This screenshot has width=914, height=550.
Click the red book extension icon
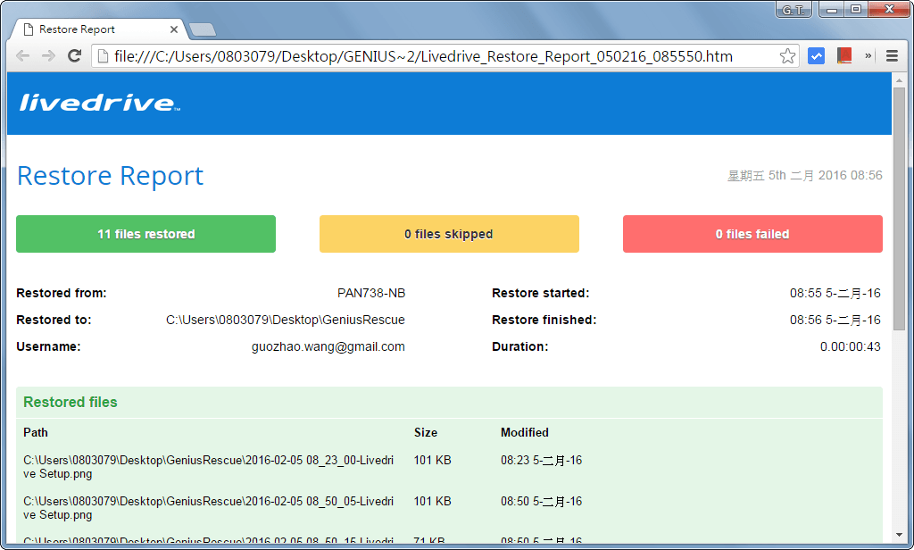(x=844, y=56)
